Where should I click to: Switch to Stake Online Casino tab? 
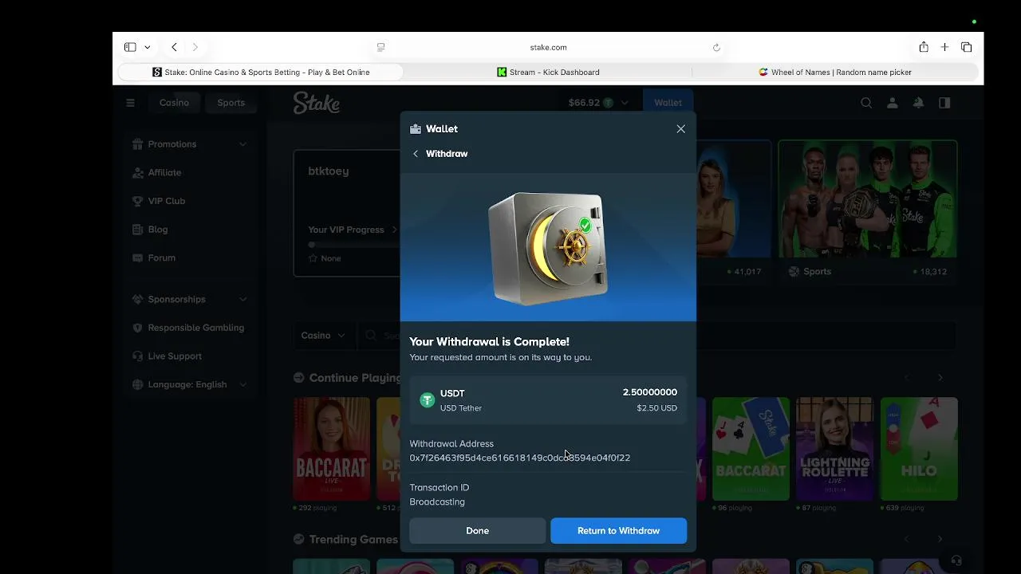coord(261,72)
